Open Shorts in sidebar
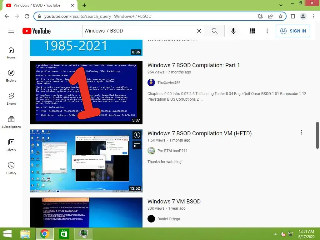The image size is (320, 240). (11, 99)
